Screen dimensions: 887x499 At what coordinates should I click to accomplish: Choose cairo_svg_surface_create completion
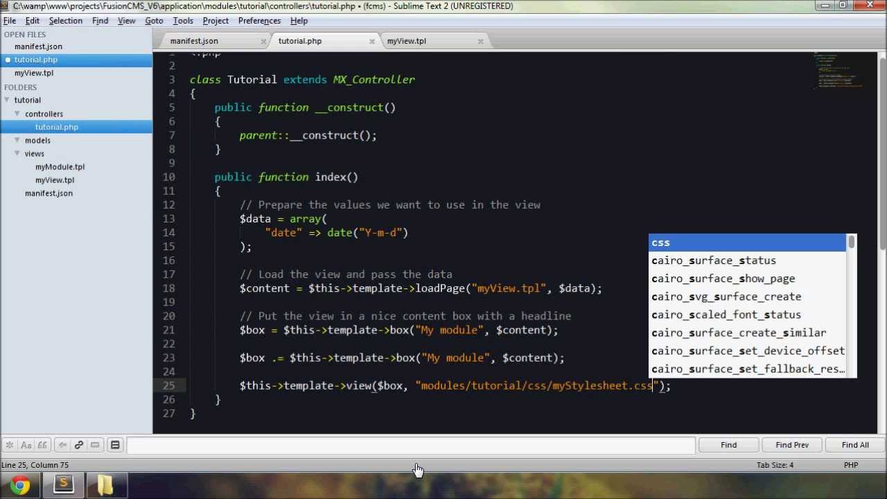[747, 297]
